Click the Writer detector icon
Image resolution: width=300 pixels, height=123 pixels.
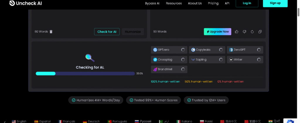click(x=231, y=60)
